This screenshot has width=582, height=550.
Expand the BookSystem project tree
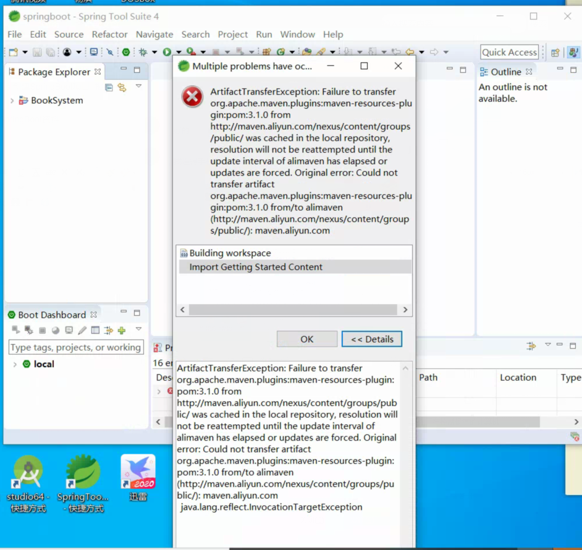(12, 101)
